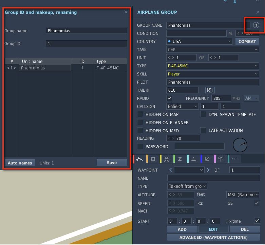Open the WAYPOINT number dropdown
This screenshot has height=245, width=265.
pyautogui.click(x=189, y=170)
